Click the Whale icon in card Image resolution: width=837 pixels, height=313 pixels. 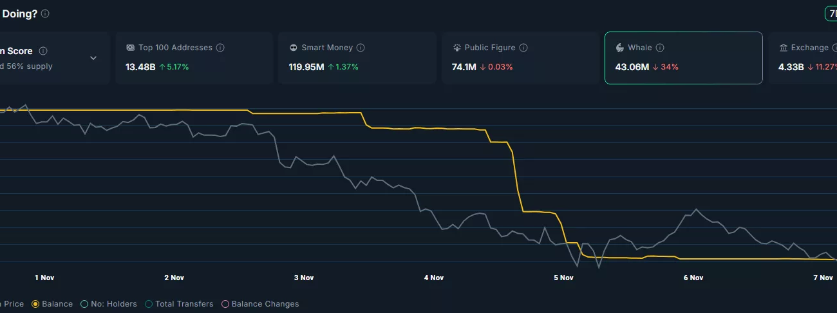click(x=619, y=48)
